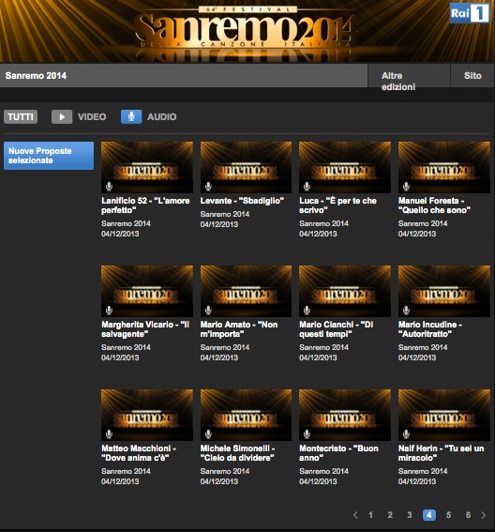Click microphone icon on Luca thumbnail

click(307, 187)
